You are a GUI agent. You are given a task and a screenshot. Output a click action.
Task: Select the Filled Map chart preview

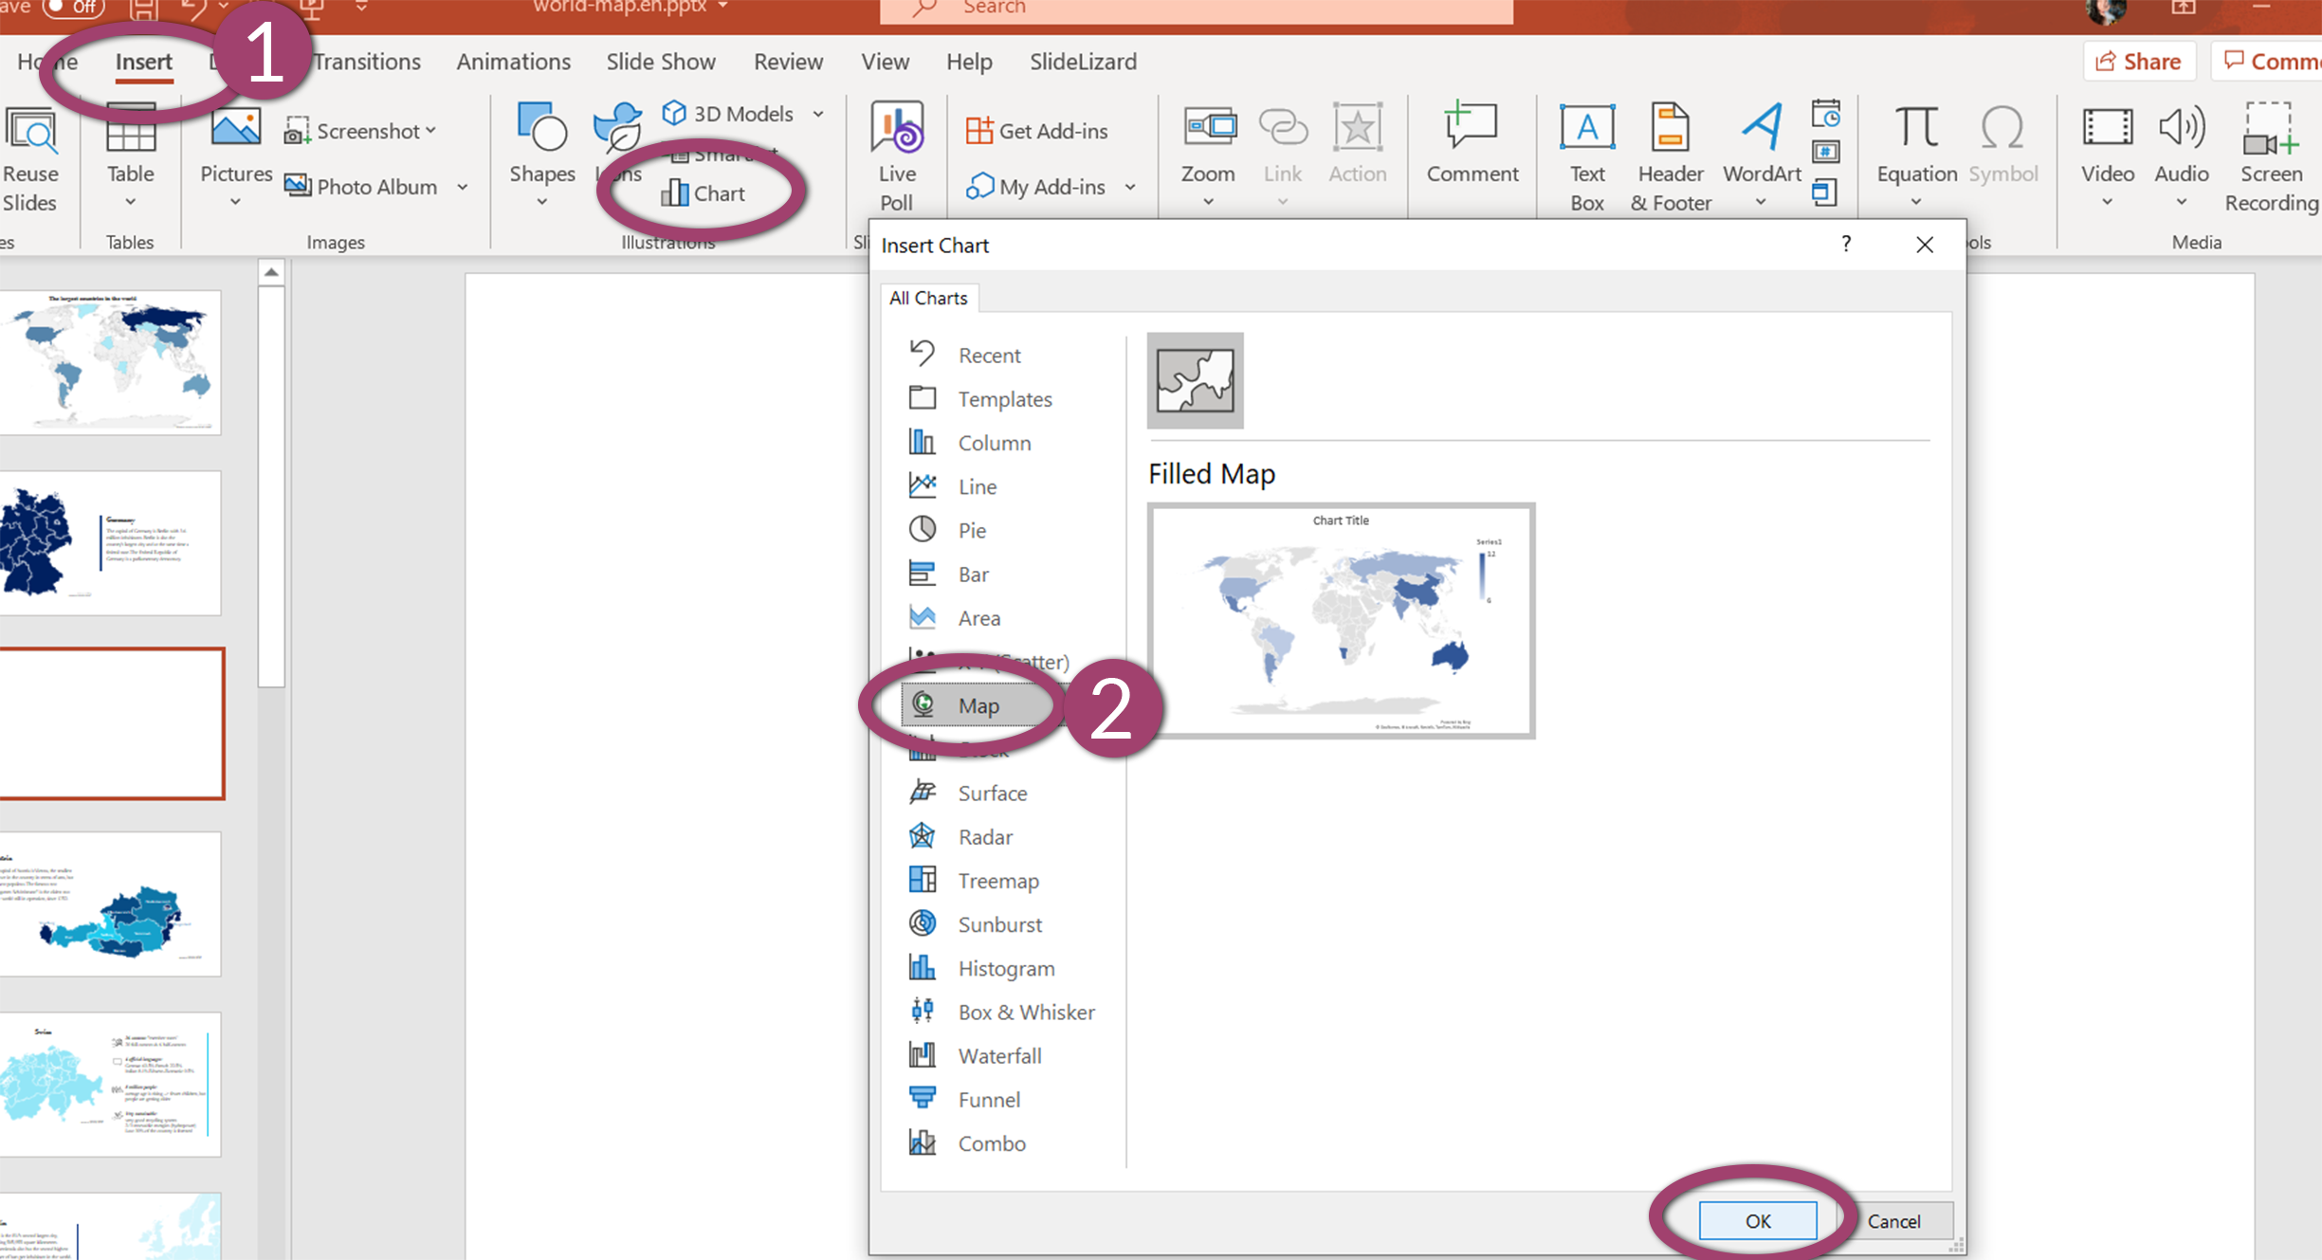[x=1340, y=617]
